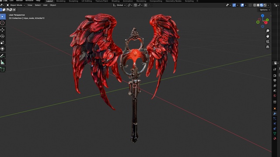Open the Object Mode dropdown

(x=16, y=5)
